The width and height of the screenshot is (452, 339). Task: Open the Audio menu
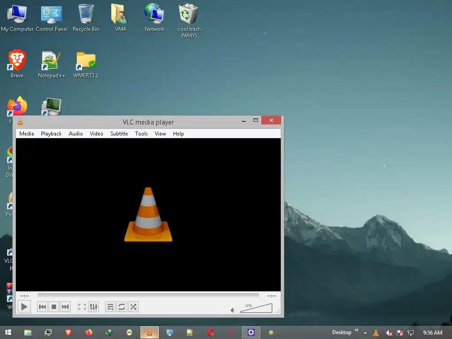click(76, 133)
